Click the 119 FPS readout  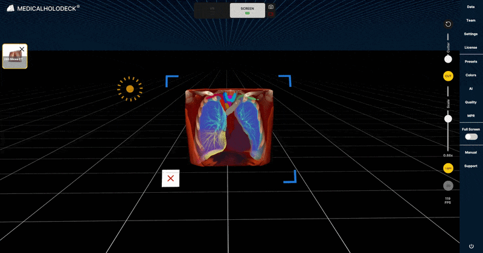click(x=447, y=201)
